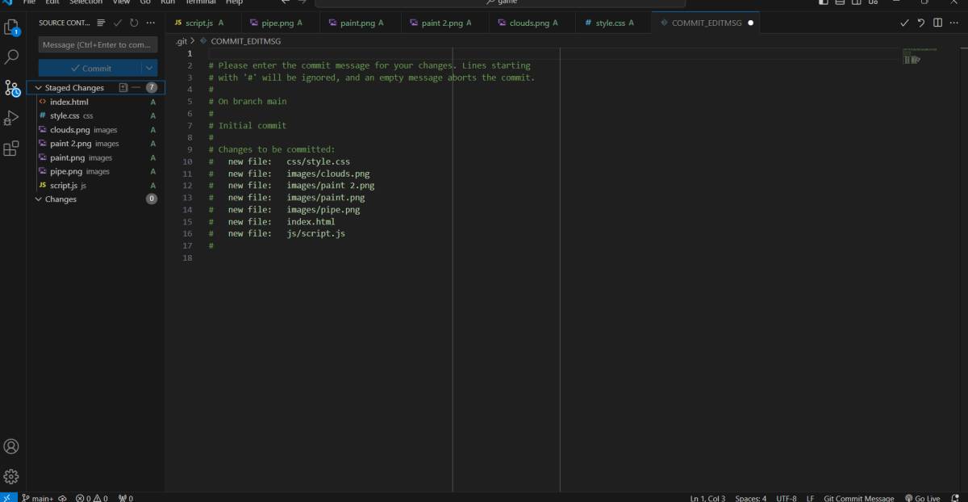Select the COMMIT_EDITMSG tab
Image resolution: width=968 pixels, height=502 pixels.
coord(706,23)
